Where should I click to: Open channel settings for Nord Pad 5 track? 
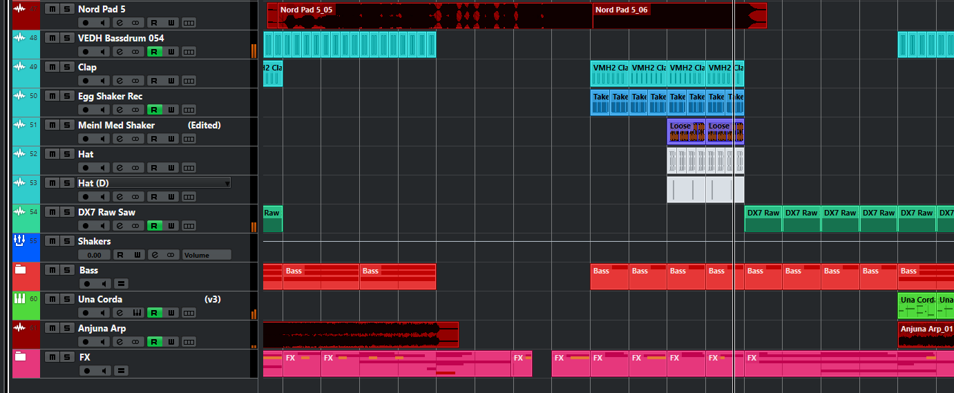point(120,23)
